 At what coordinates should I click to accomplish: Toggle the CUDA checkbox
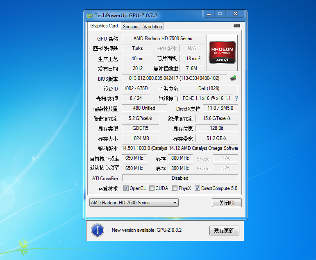(152, 188)
